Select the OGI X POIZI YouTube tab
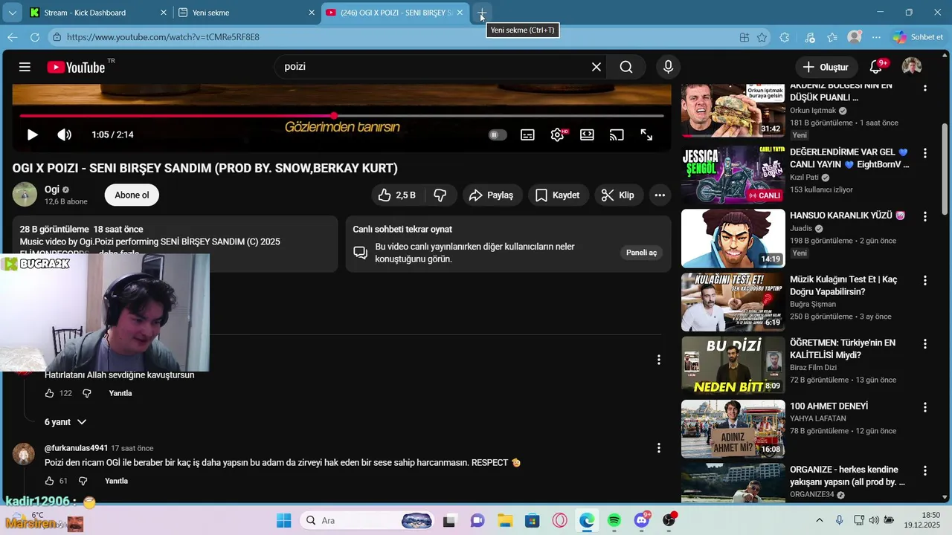Screen dimensions: 952x535 point(396,13)
